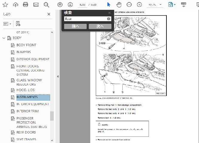Open the zoom percentage dropdown
Image resolution: width=199 pixels, height=143 pixels.
pos(160,4)
